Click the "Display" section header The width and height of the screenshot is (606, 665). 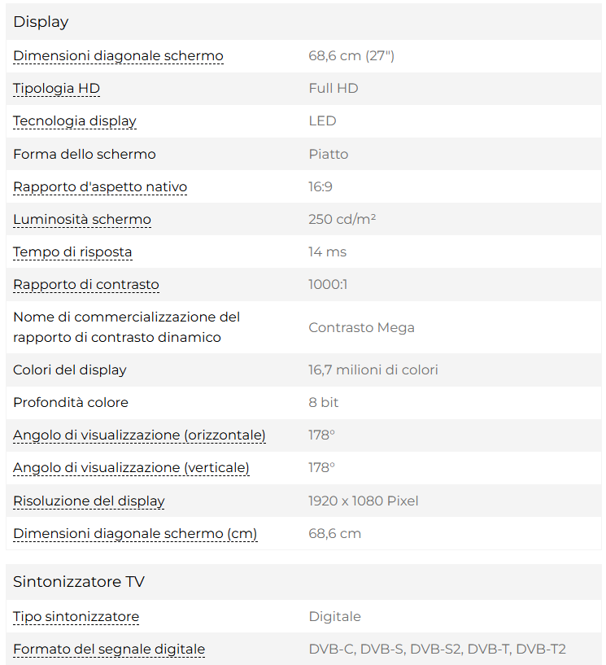pos(41,22)
